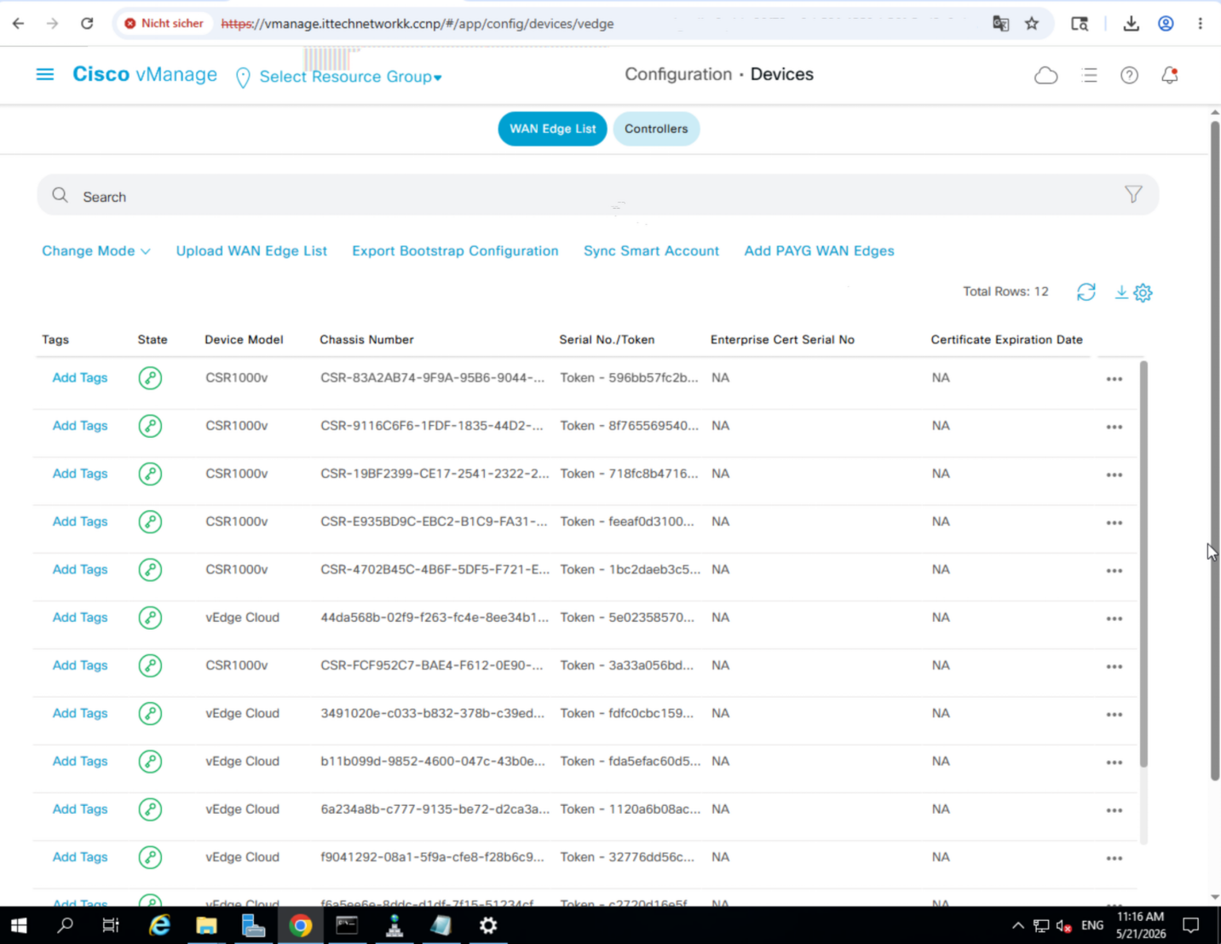Open the Chrome three-dot menu
Image resolution: width=1221 pixels, height=944 pixels.
[1200, 24]
